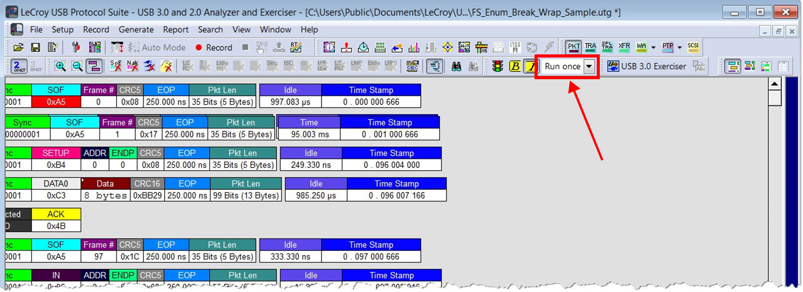The height and width of the screenshot is (292, 803).
Task: Click the Record button
Action: tap(214, 48)
